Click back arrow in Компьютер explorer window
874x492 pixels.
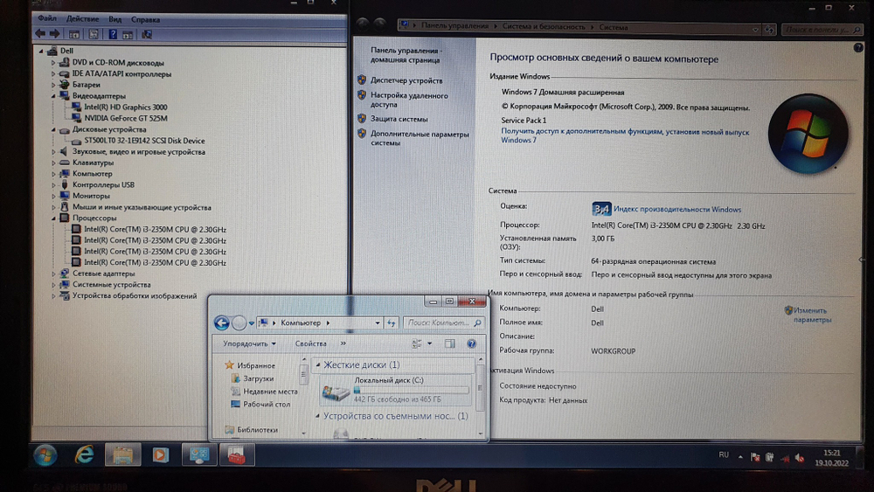(222, 322)
